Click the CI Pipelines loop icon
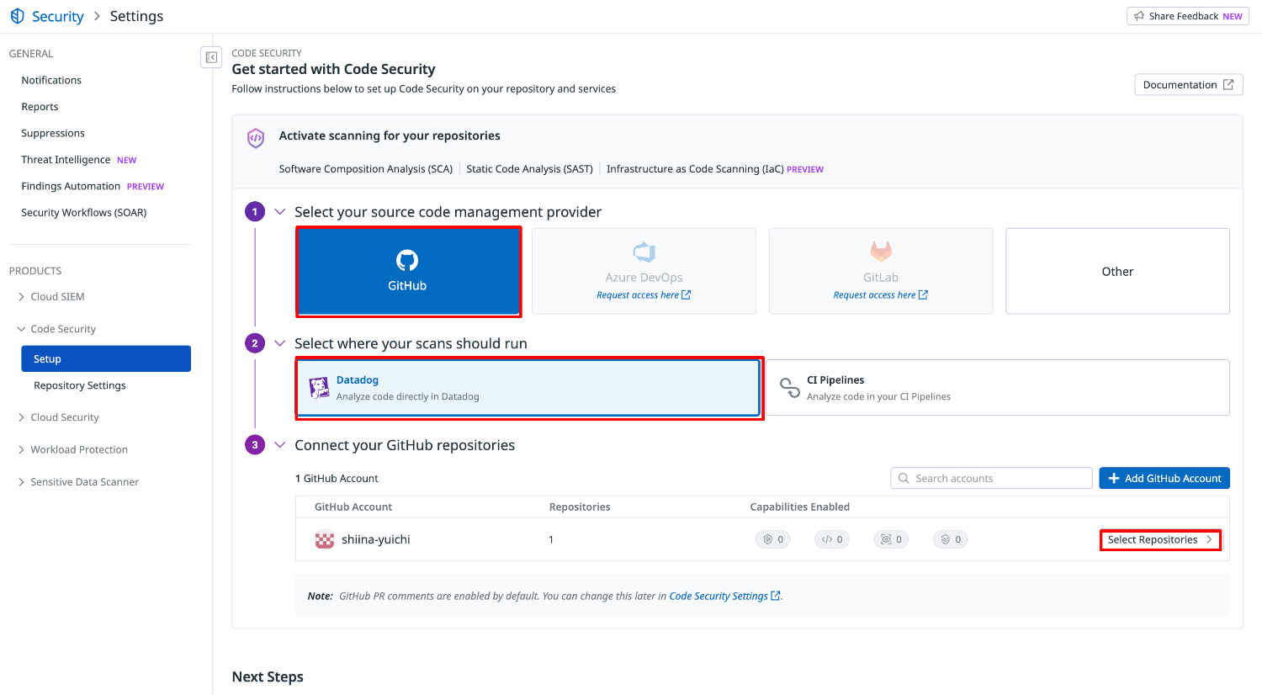1262x695 pixels. (x=790, y=387)
